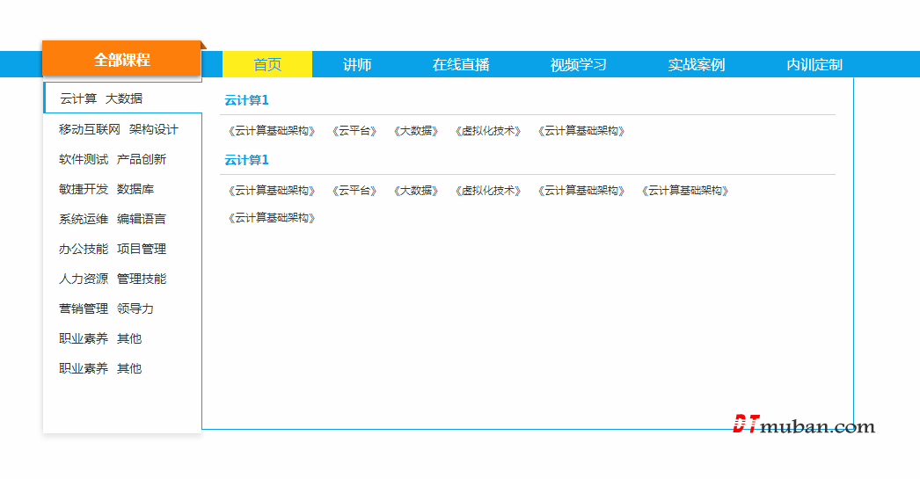920x479 pixels.
Task: Open the 在线直播 navigation tab
Action: coord(461,64)
